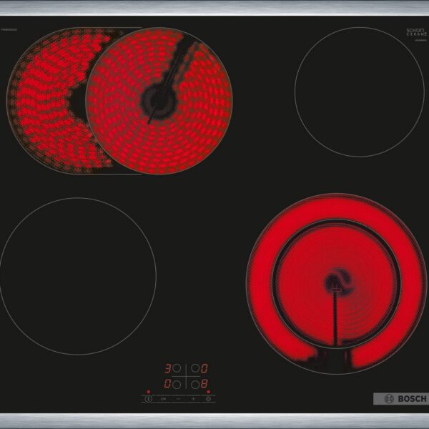429x429 pixels.
Task: Click the unlit bottom-left cooking zone
Action: tap(77, 276)
